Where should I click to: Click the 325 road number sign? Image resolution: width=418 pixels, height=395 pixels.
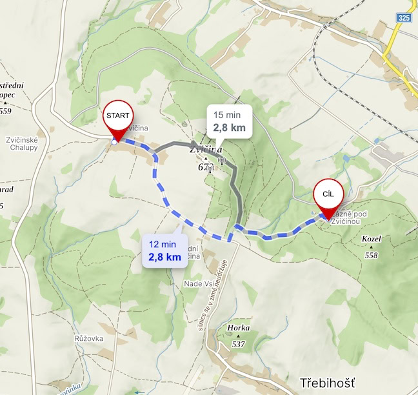[x=404, y=18]
